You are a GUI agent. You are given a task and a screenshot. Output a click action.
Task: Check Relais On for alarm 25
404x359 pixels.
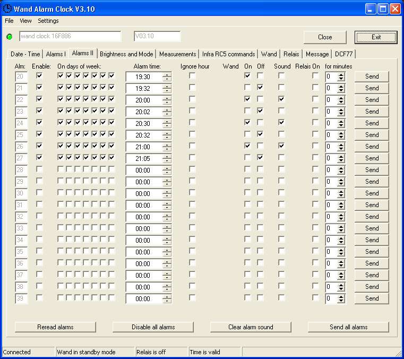coord(315,134)
